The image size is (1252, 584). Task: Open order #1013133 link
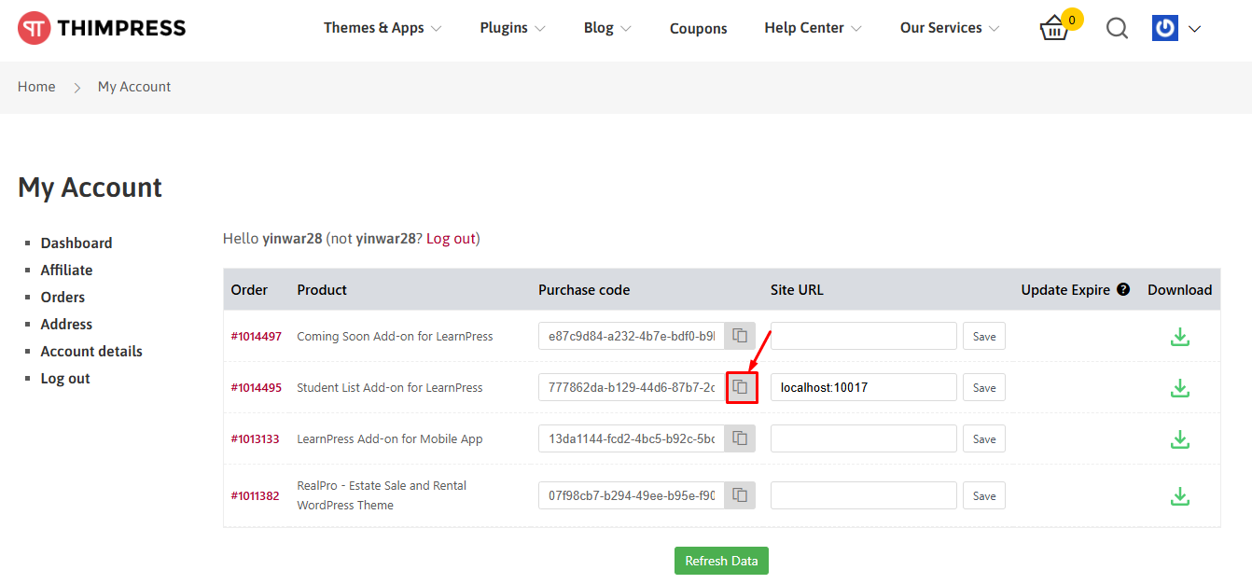coord(256,438)
